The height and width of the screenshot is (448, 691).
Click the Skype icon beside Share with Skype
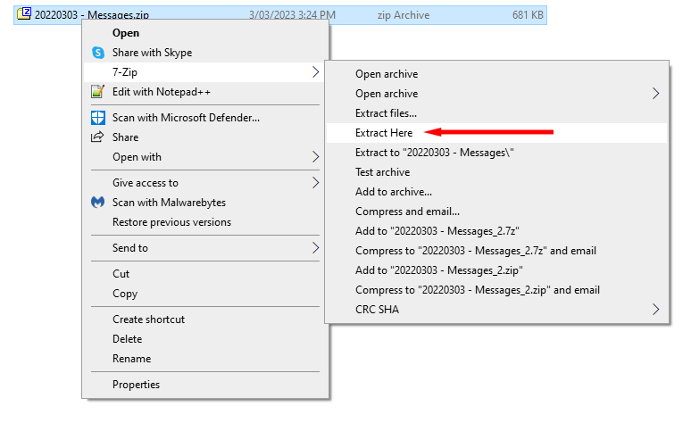tap(98, 53)
